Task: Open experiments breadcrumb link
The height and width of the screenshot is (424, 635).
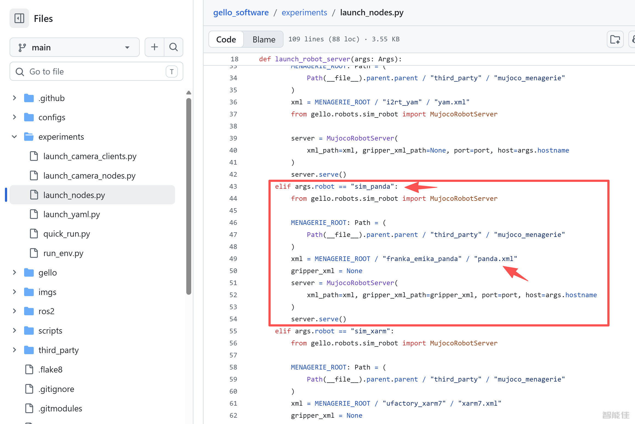Action: 304,13
